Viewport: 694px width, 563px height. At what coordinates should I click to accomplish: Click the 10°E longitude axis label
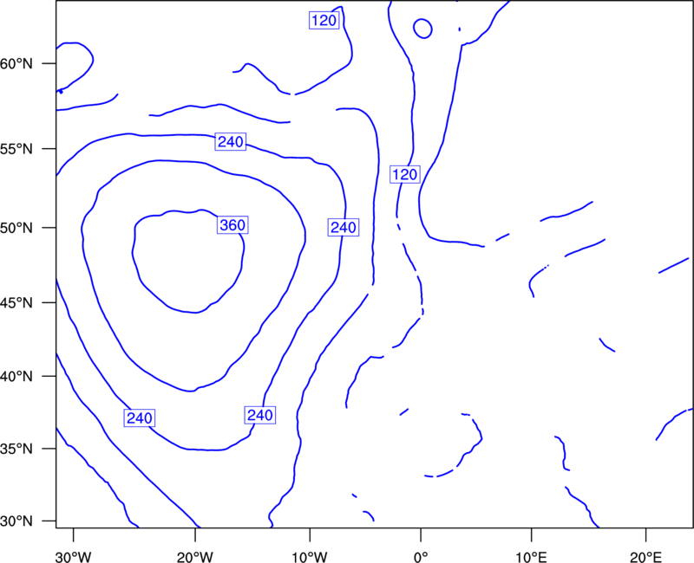click(531, 557)
